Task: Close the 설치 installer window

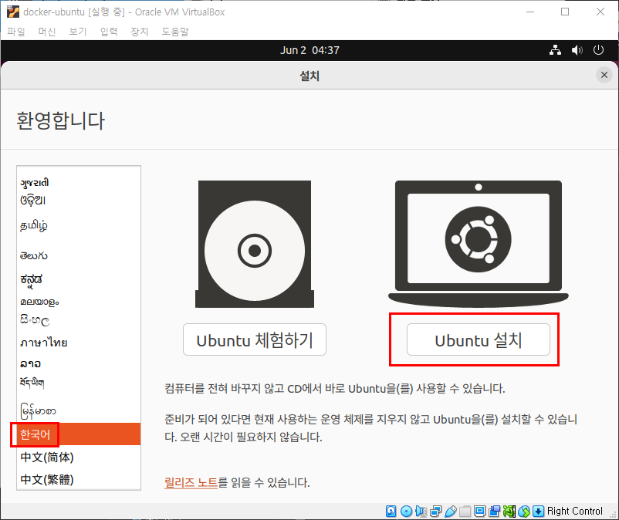Action: coord(604,75)
